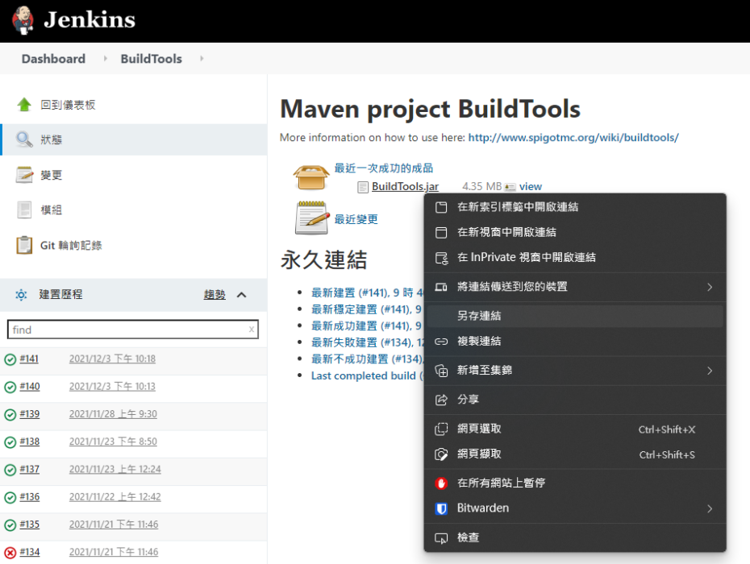This screenshot has width=750, height=564.
Task: Click the share icon in context menu
Action: 441,400
